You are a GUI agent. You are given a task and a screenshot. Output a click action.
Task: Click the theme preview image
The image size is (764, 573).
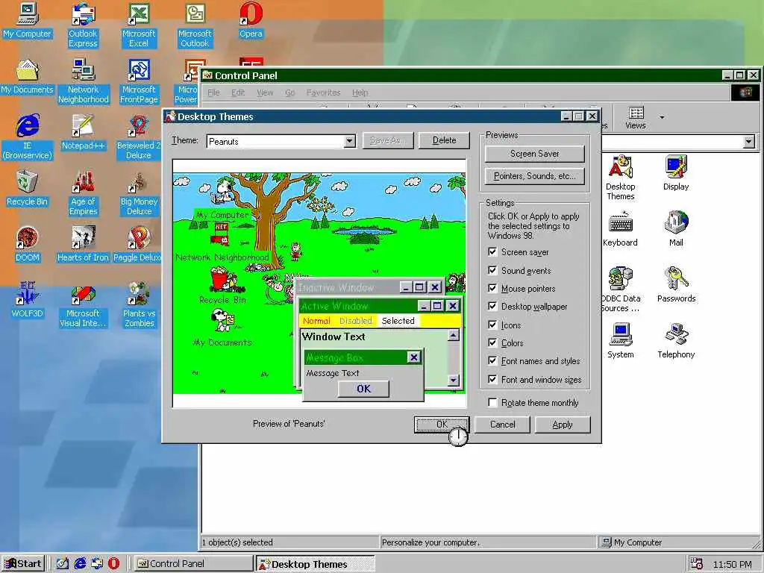pos(319,283)
